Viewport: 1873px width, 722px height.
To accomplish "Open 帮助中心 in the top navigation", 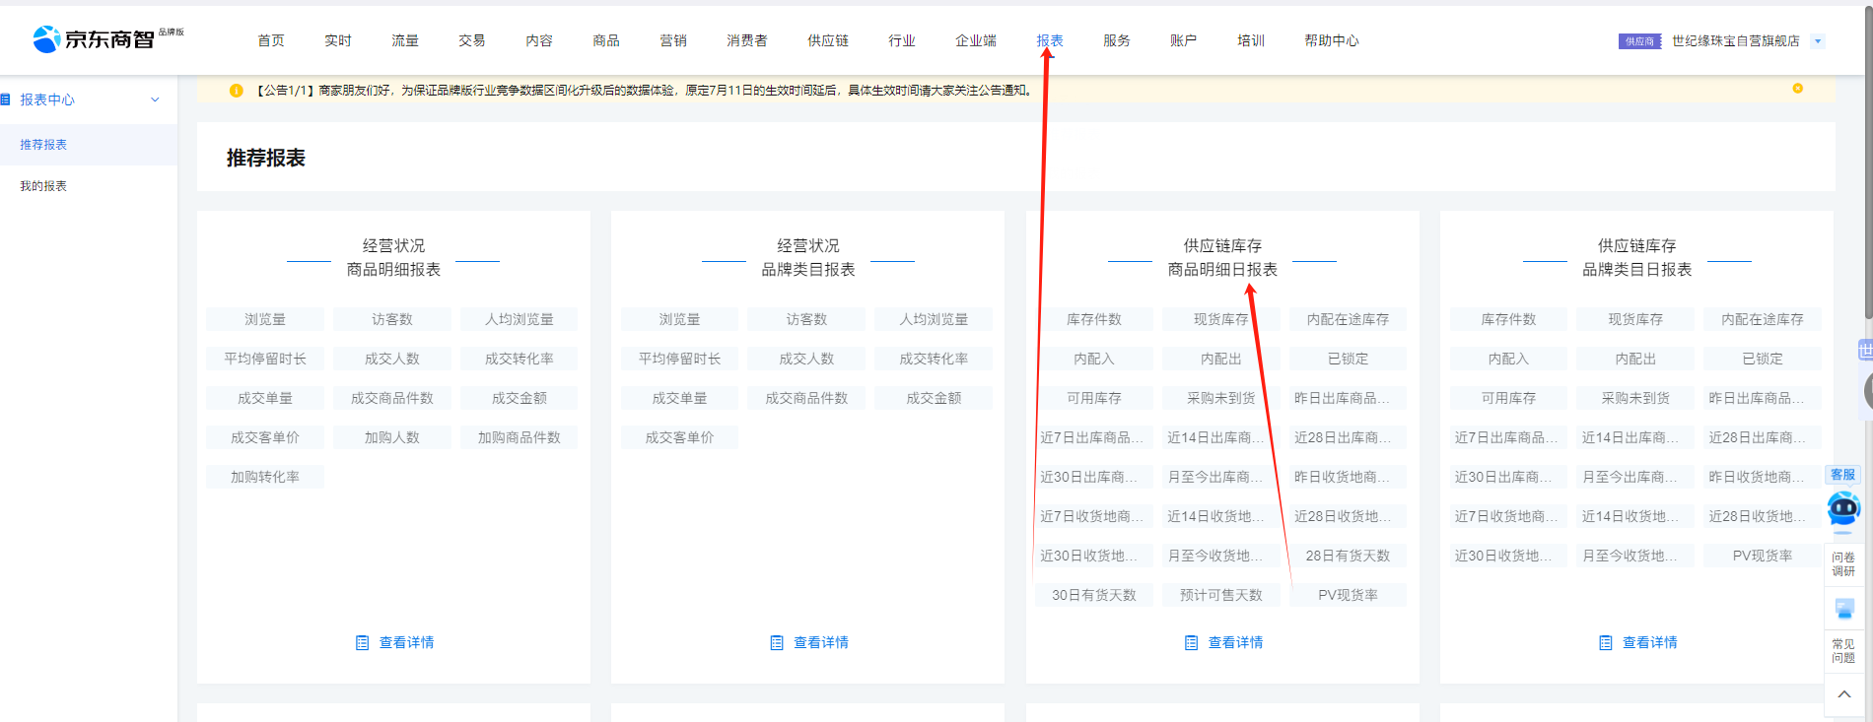I will point(1331,40).
